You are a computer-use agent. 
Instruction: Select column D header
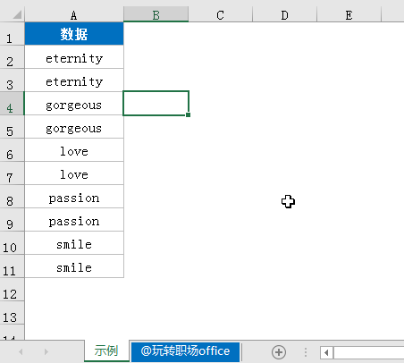284,15
